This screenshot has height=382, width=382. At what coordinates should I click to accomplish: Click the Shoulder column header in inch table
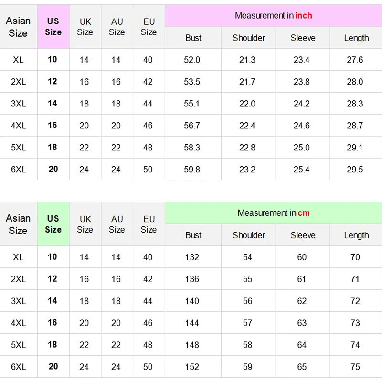click(249, 38)
